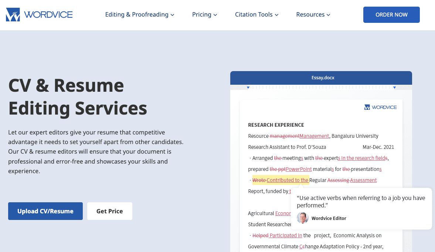
Task: Click the ORDER NOW button
Action: pyautogui.click(x=391, y=15)
